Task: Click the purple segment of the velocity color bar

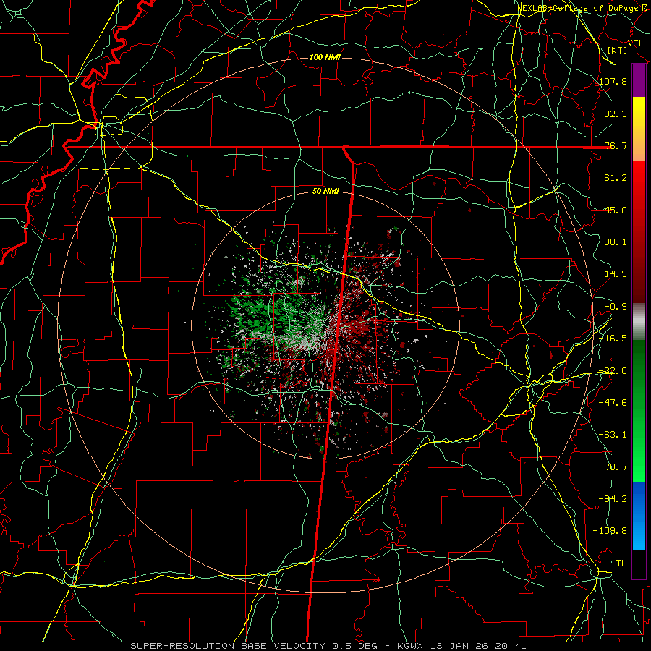Action: tap(639, 80)
